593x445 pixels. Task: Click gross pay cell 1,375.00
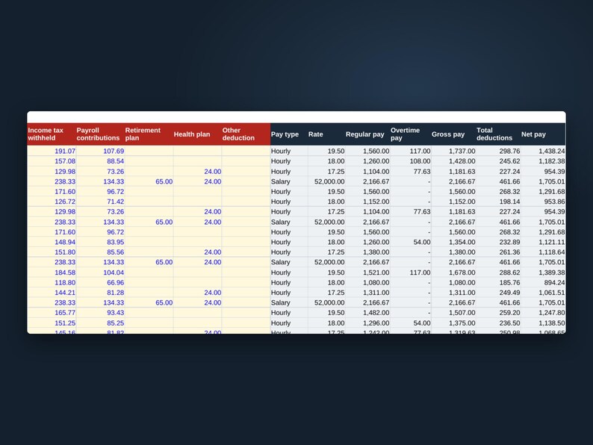pos(453,323)
